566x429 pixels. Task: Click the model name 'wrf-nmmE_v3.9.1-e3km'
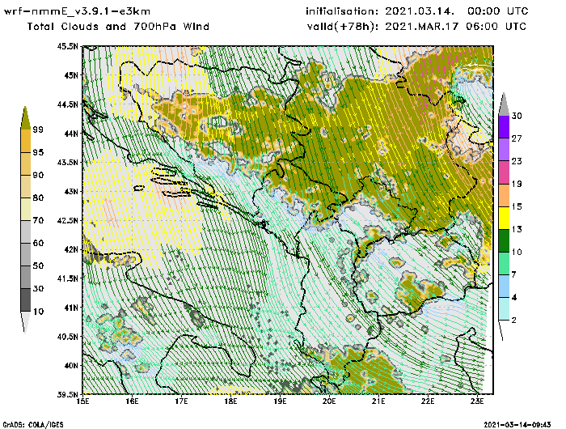pyautogui.click(x=77, y=11)
